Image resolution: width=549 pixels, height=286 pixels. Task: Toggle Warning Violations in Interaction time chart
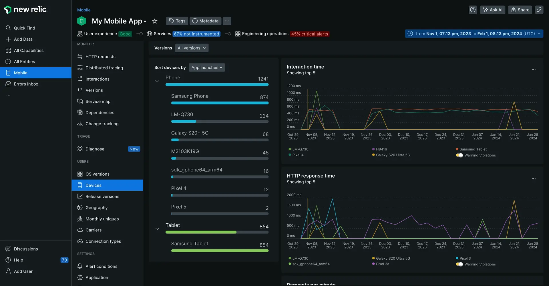coord(459,155)
